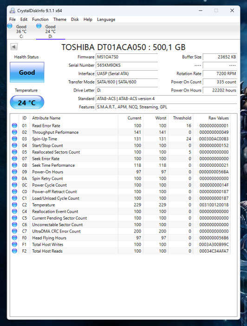Click status icon for Seek Error Rate
247x326 pixels.
click(14, 159)
